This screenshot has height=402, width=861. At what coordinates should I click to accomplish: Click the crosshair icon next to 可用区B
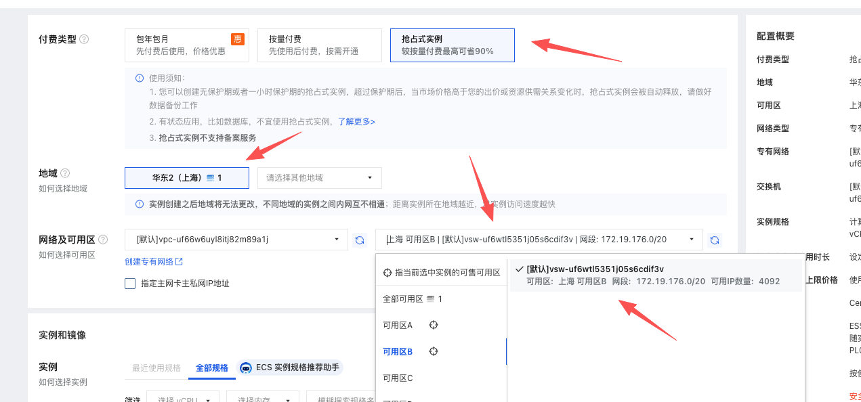point(434,351)
